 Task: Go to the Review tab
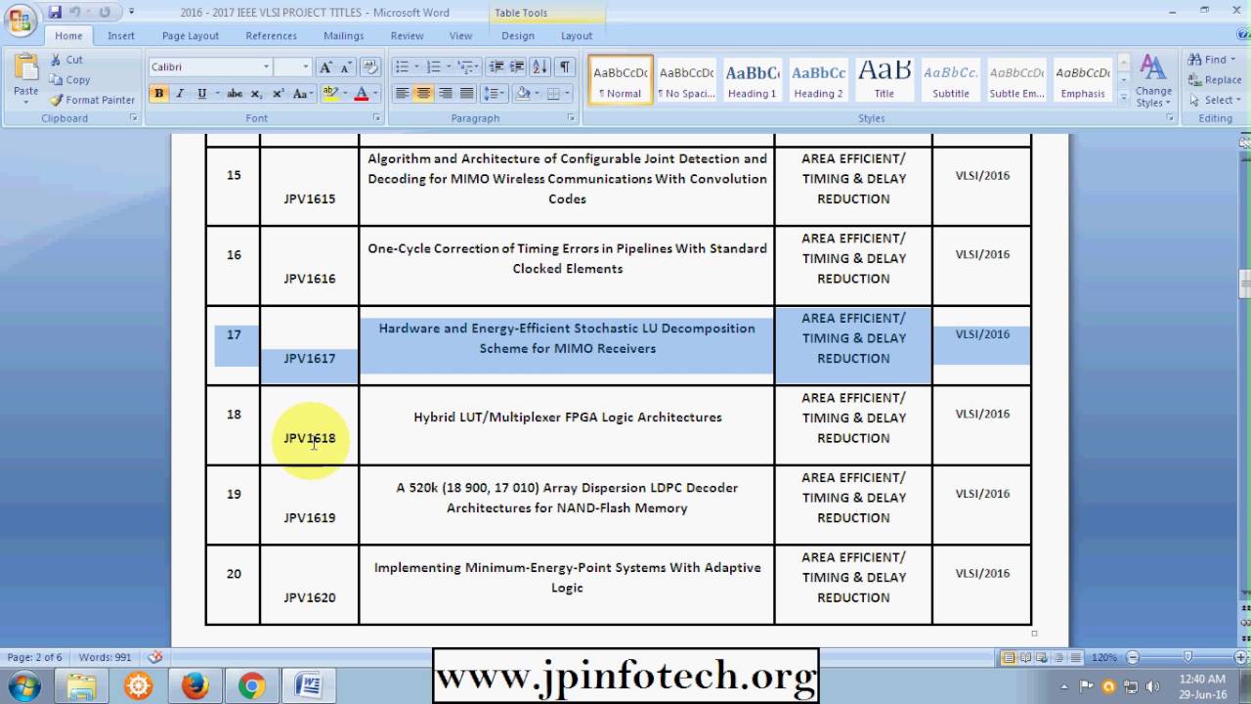coord(407,36)
